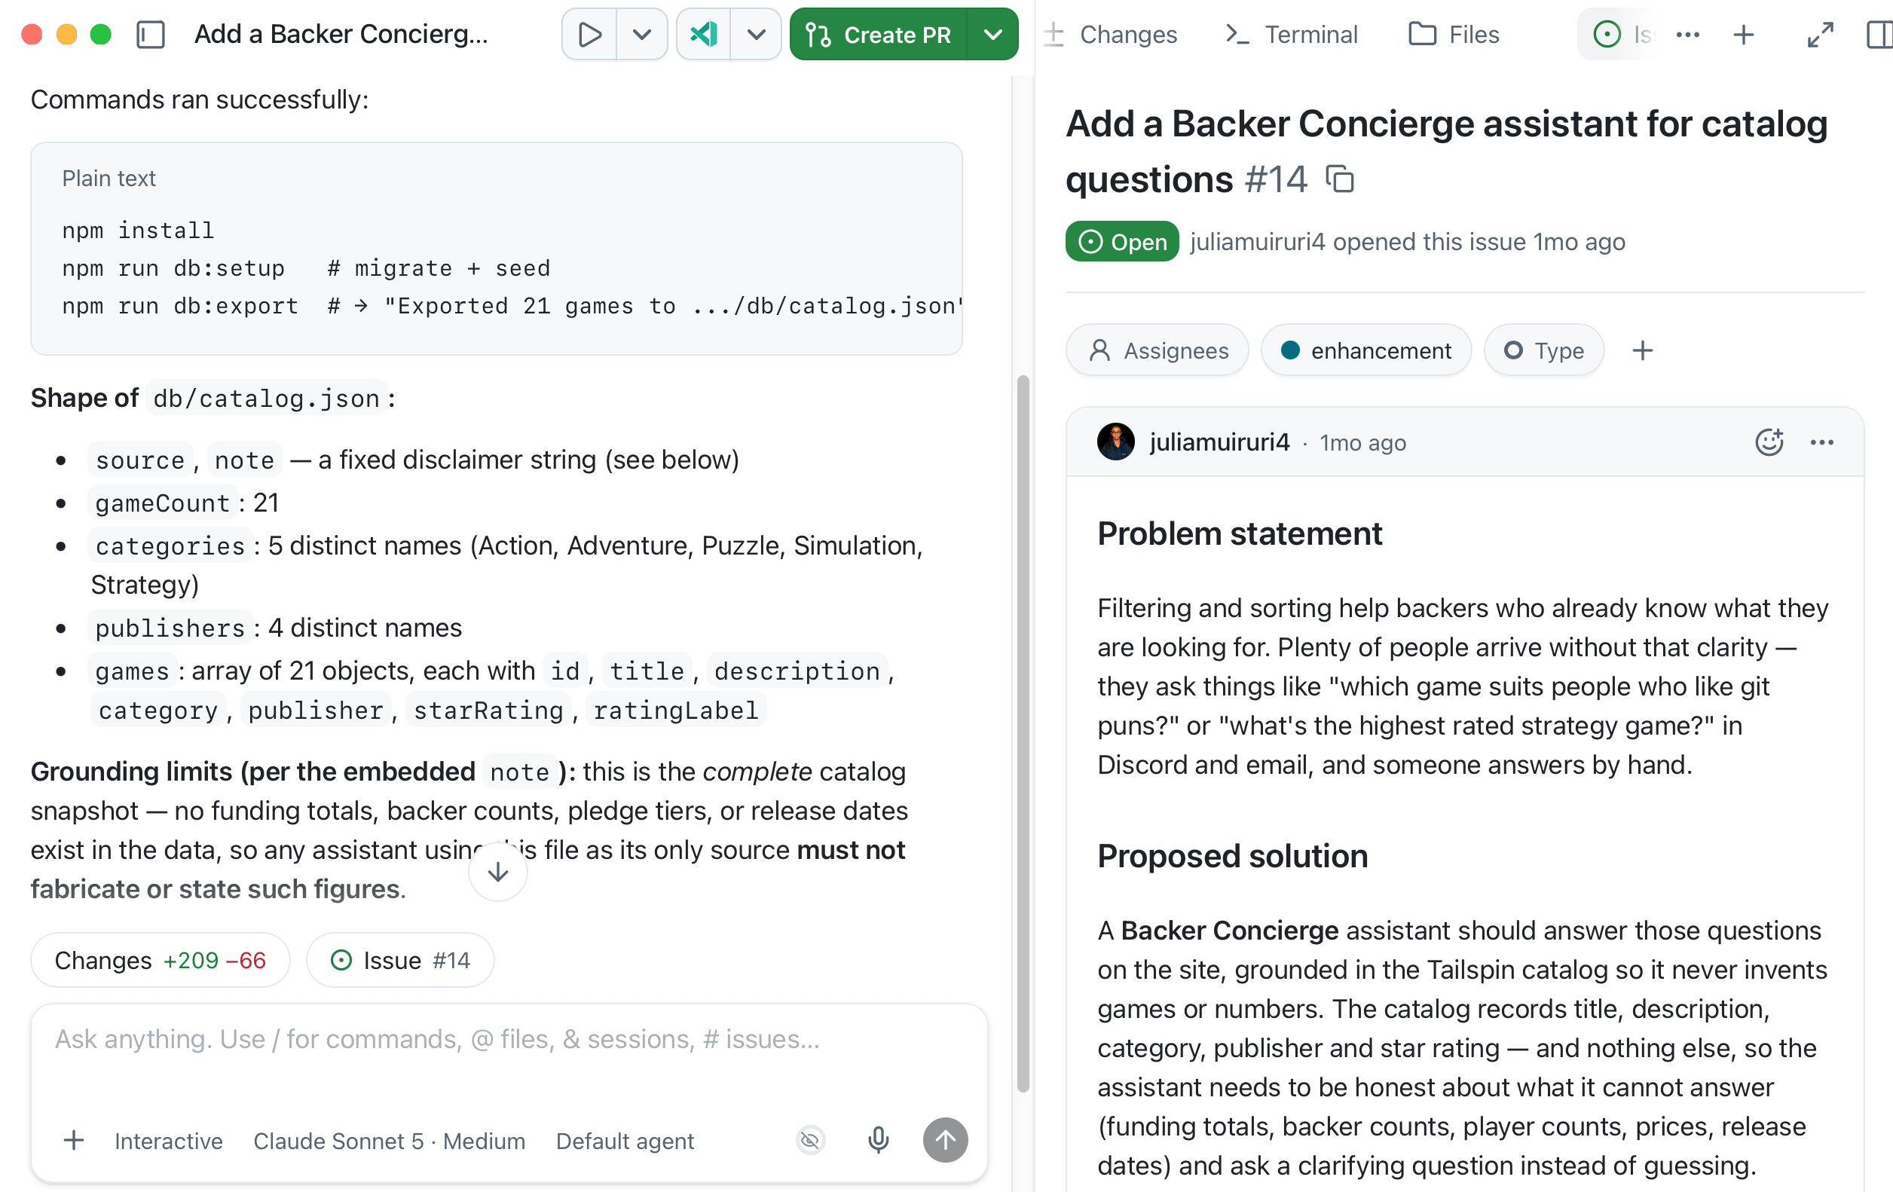The width and height of the screenshot is (1893, 1192).
Task: Click the Ask anything input field
Action: [x=509, y=1053]
